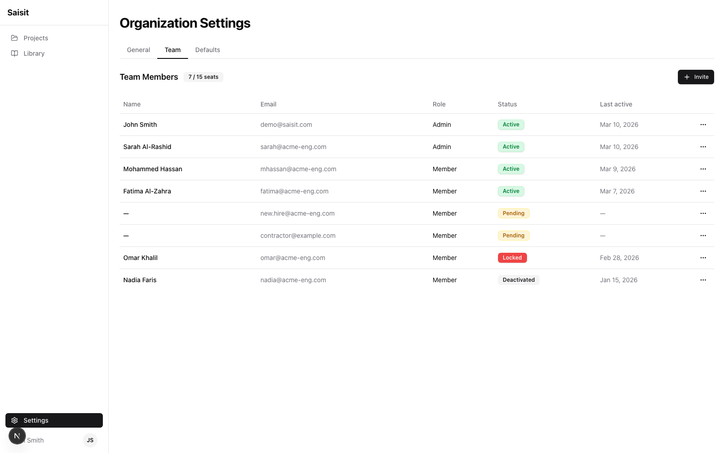The height and width of the screenshot is (453, 725).
Task: Open actions menu for contractor@example.com invite
Action: click(703, 236)
